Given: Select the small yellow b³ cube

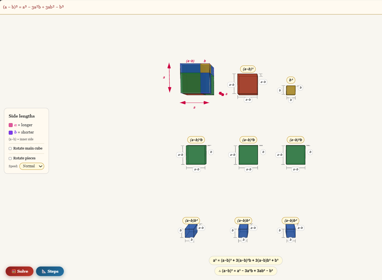Looking at the screenshot, I should (x=291, y=90).
